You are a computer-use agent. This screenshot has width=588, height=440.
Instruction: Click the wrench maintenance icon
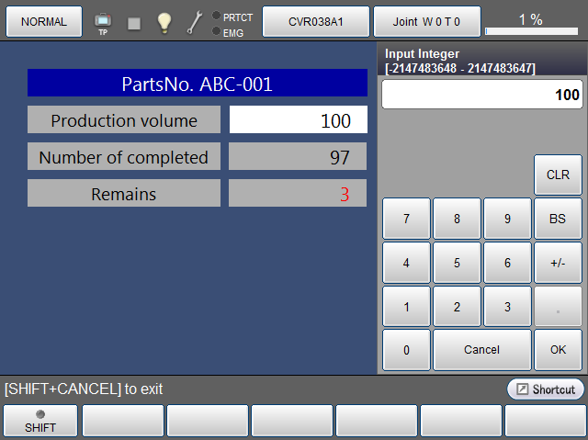pos(195,23)
